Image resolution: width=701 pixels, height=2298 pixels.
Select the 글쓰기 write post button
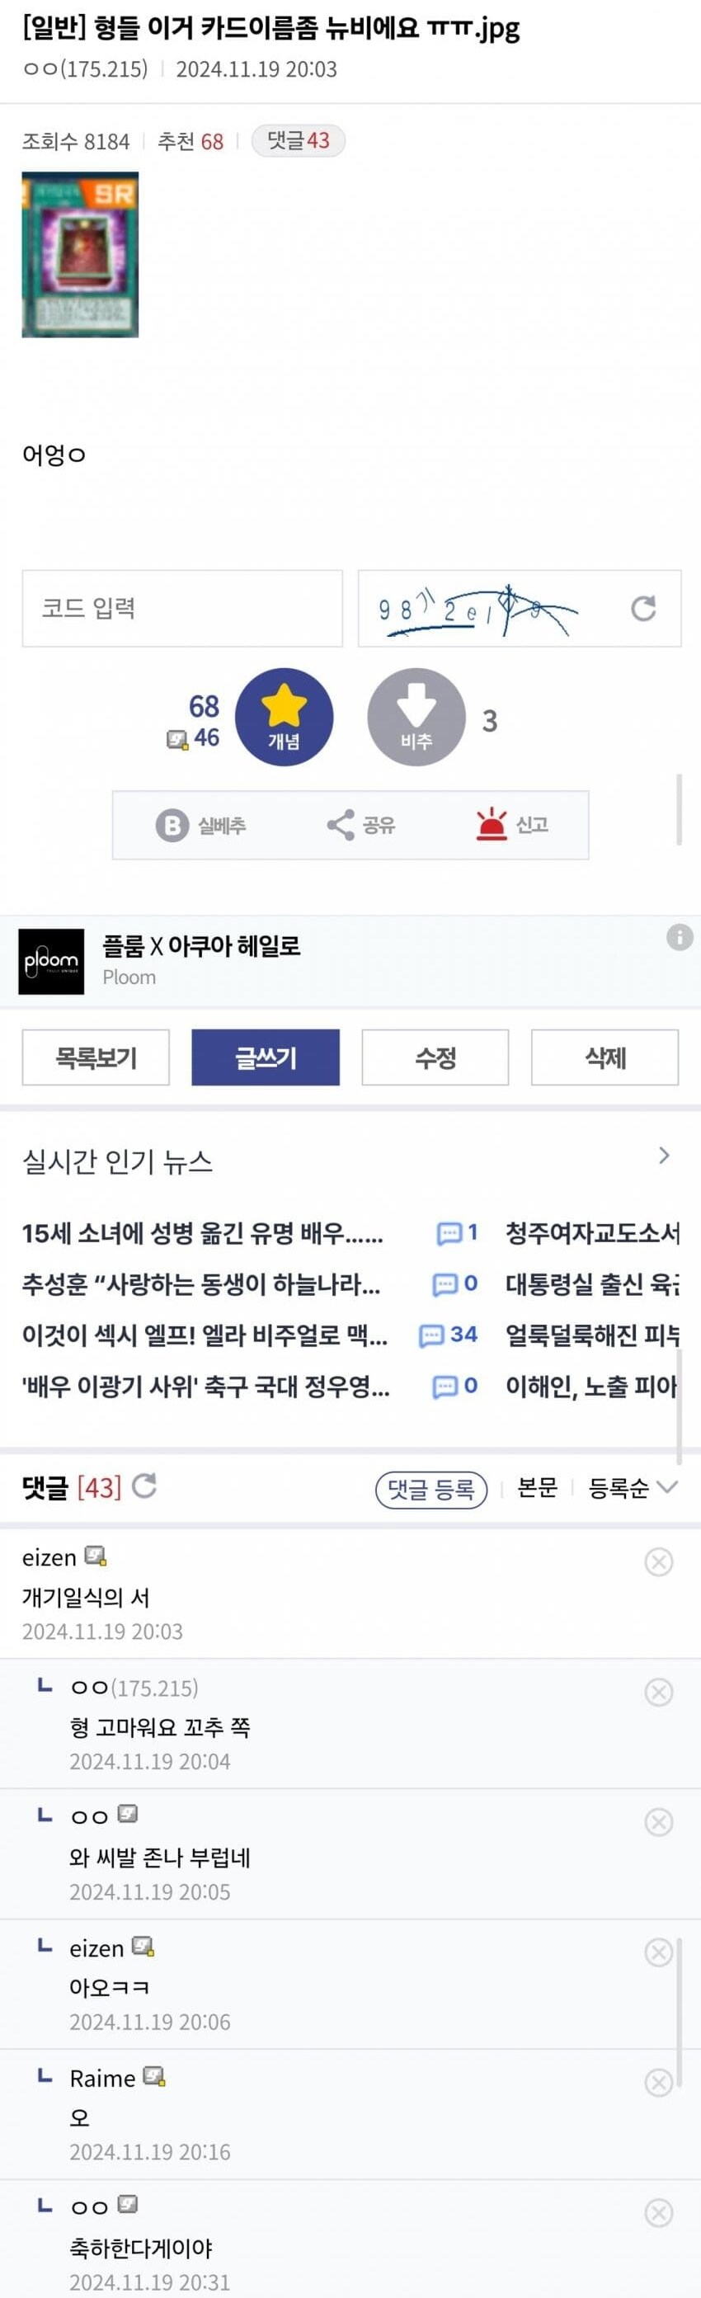(x=266, y=1058)
